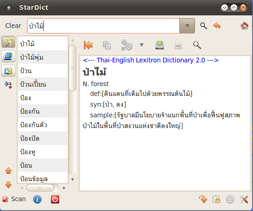
Task: Click orange up arrow for previous word
Action: tap(8, 170)
